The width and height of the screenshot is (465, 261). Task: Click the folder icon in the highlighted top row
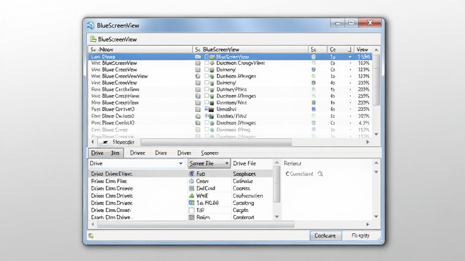pos(198,57)
